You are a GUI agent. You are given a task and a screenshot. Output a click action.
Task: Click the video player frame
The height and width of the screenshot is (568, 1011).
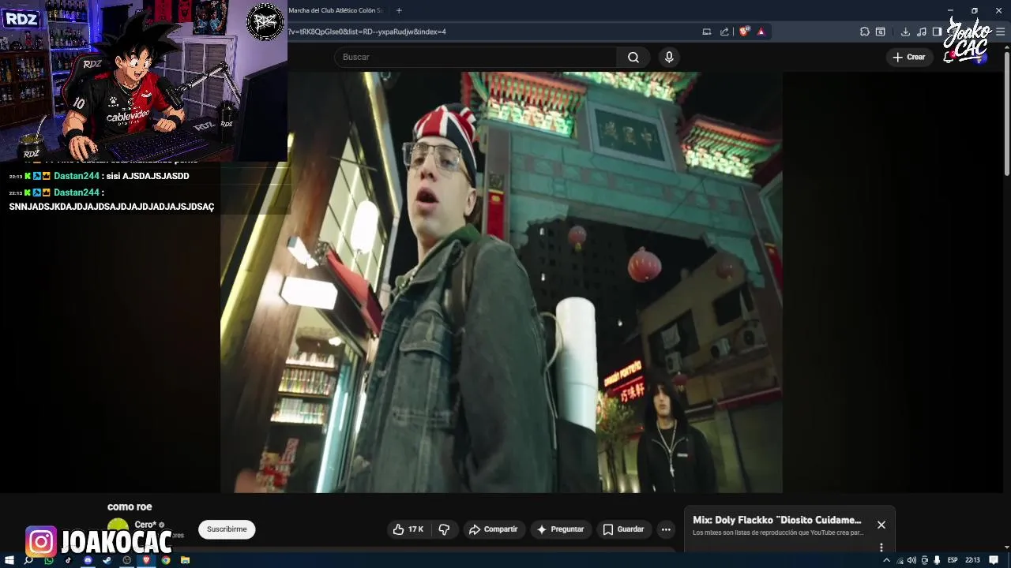click(x=502, y=282)
